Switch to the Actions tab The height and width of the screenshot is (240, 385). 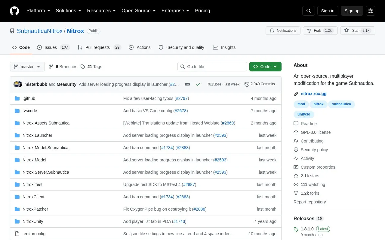(x=140, y=47)
